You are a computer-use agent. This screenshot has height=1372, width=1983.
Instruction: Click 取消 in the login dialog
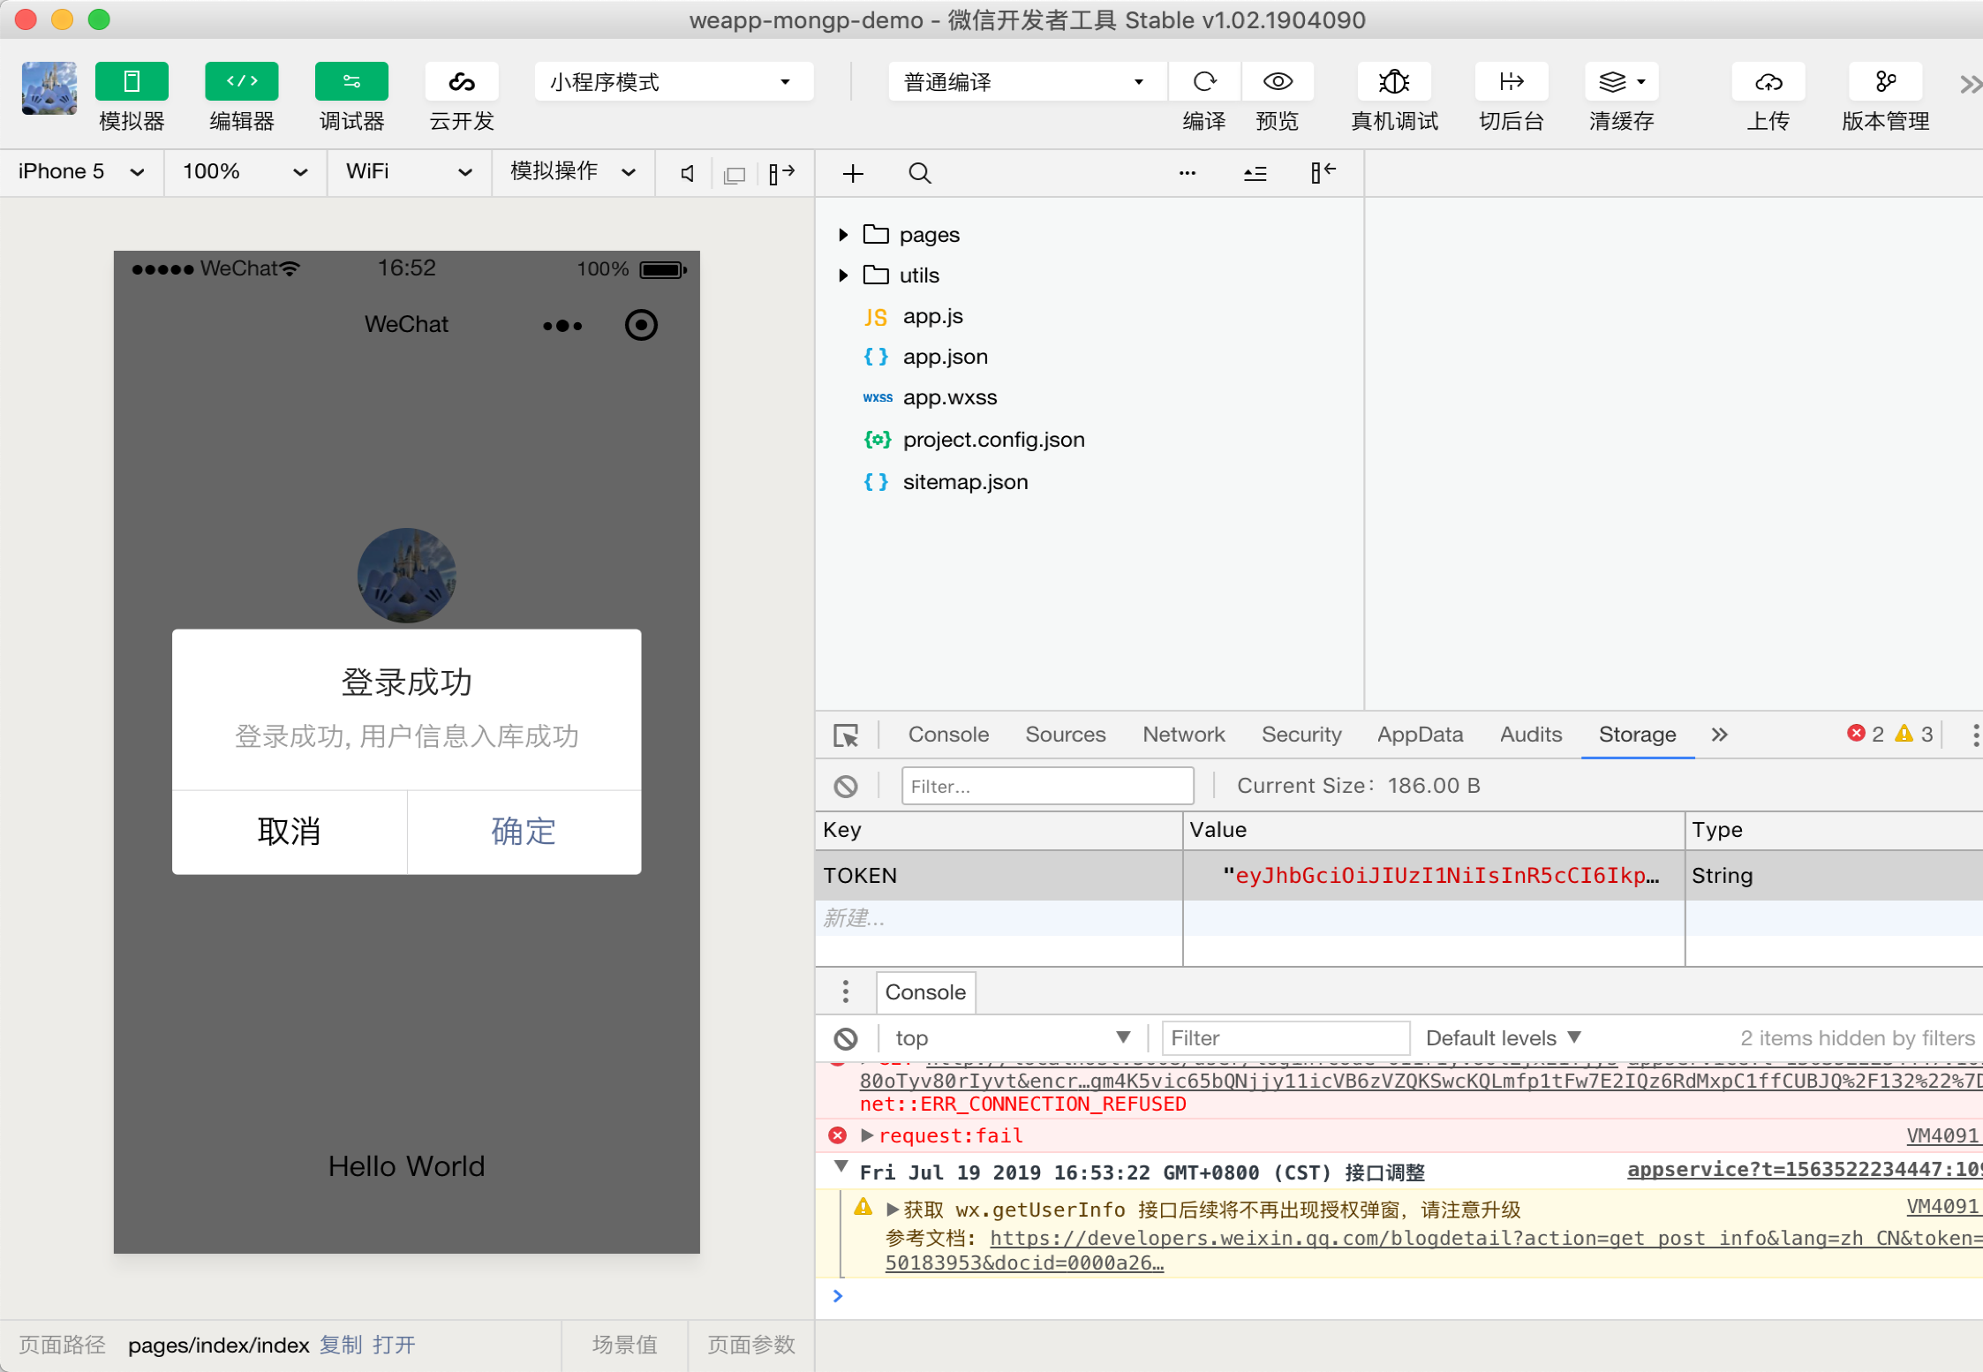289,832
